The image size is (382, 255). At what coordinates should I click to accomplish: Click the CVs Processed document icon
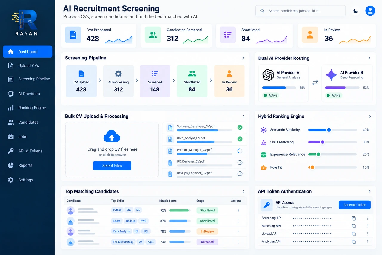(x=73, y=35)
